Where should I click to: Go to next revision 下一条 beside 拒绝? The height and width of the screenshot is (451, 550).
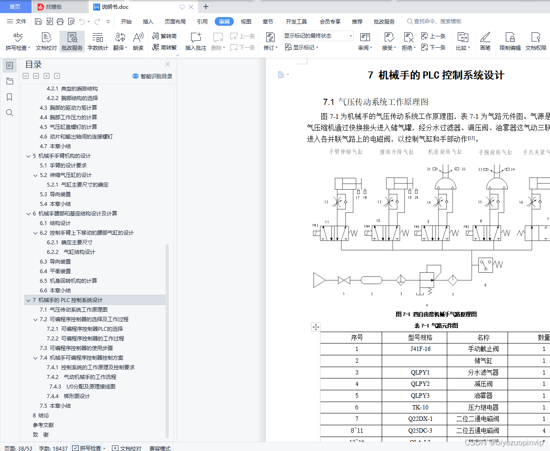[x=433, y=47]
